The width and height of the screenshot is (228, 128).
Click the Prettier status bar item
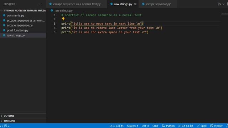click(x=216, y=126)
